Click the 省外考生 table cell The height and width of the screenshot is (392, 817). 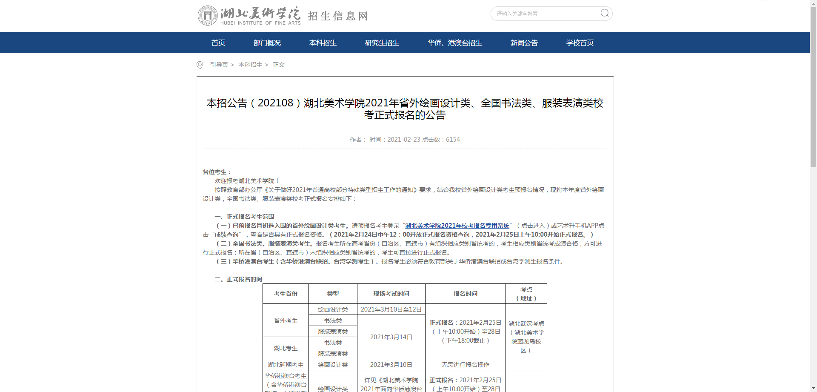tap(286, 320)
